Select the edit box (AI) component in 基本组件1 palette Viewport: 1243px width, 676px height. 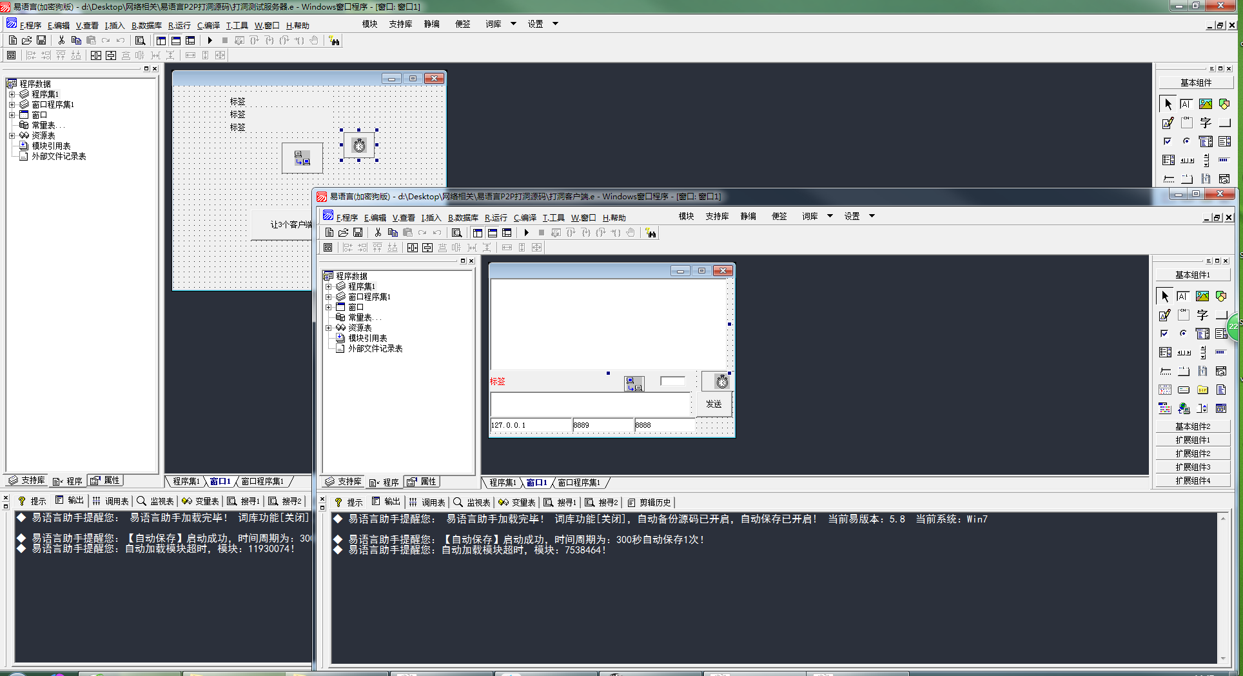1182,296
